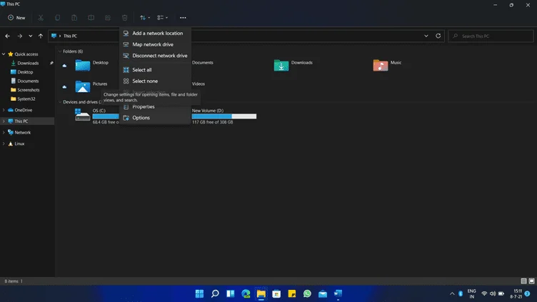Switch to details view in status bar
This screenshot has width=537, height=302.
click(x=523, y=281)
